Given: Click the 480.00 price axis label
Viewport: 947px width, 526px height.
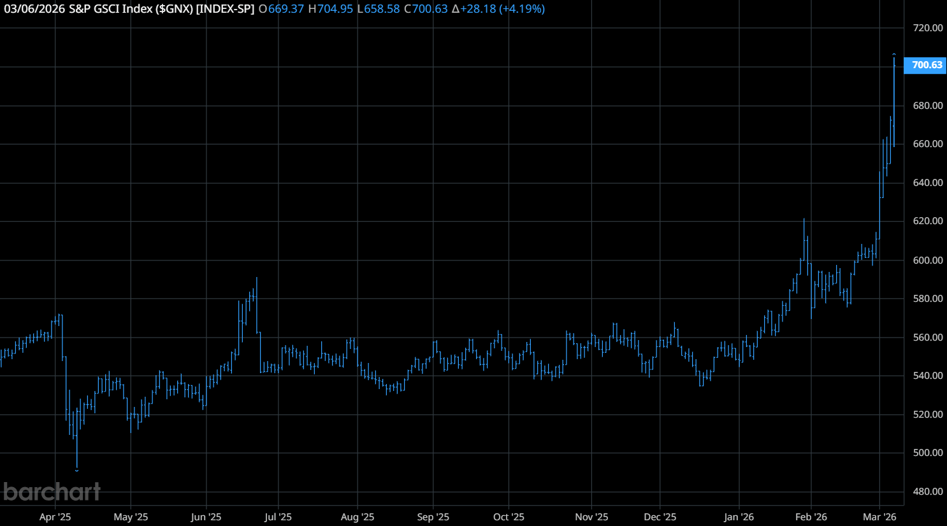Looking at the screenshot, I should (x=928, y=492).
